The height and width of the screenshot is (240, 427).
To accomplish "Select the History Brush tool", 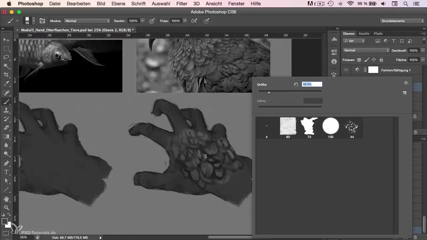I will pos(6,119).
